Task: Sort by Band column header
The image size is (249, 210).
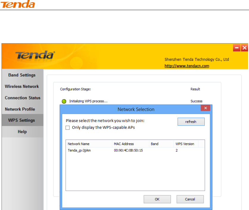Action: point(161,144)
